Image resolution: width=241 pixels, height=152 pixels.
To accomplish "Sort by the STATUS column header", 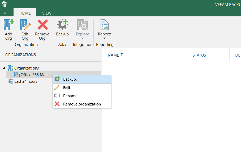I will (199, 55).
